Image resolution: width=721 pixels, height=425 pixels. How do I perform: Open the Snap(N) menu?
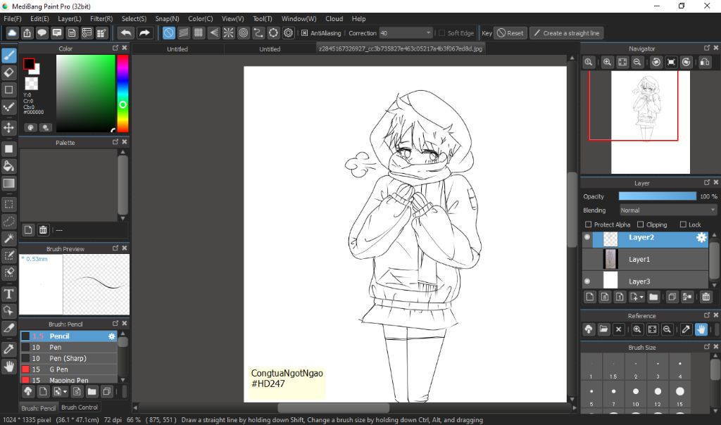(167, 19)
